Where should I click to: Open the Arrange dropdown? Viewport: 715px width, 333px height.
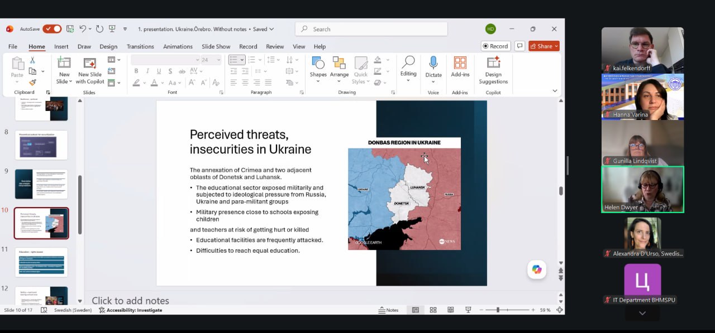(x=339, y=81)
